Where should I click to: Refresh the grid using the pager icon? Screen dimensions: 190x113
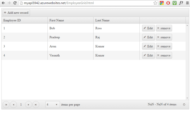pos(184,105)
